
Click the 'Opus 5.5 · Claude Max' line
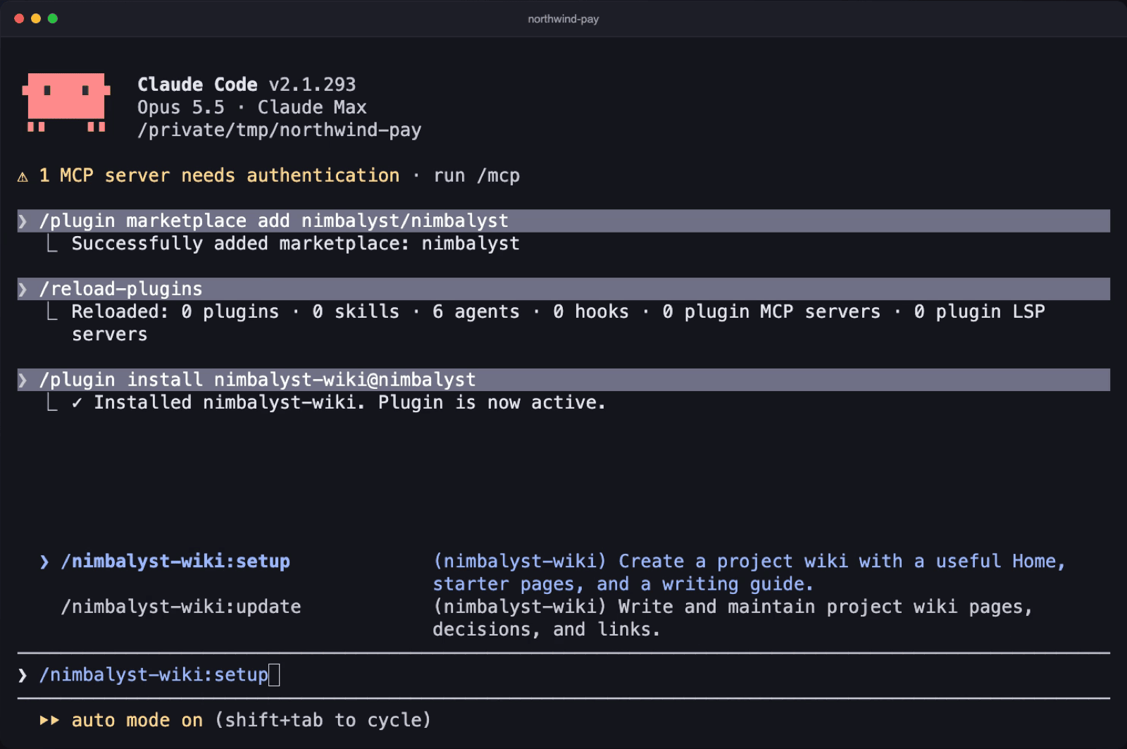click(x=252, y=107)
